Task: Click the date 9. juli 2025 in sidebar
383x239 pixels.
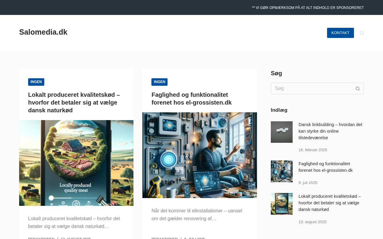Action: [x=308, y=183]
